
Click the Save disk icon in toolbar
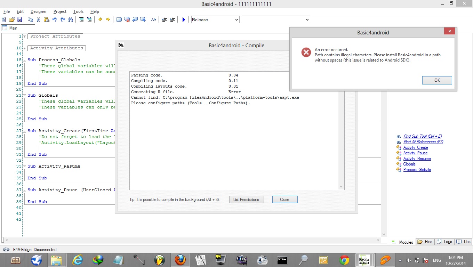pyautogui.click(x=20, y=20)
